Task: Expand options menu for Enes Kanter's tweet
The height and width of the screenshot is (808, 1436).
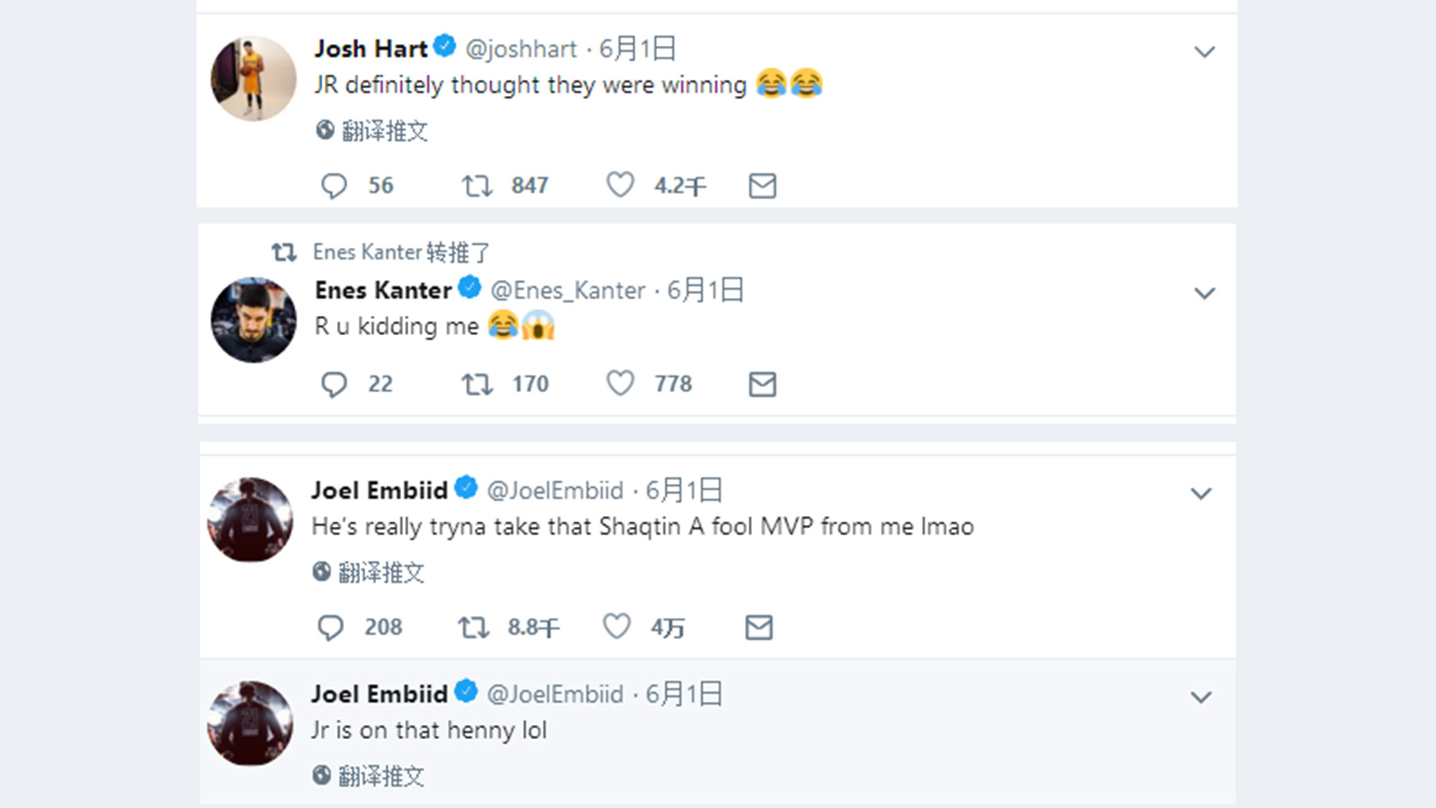Action: pyautogui.click(x=1204, y=294)
